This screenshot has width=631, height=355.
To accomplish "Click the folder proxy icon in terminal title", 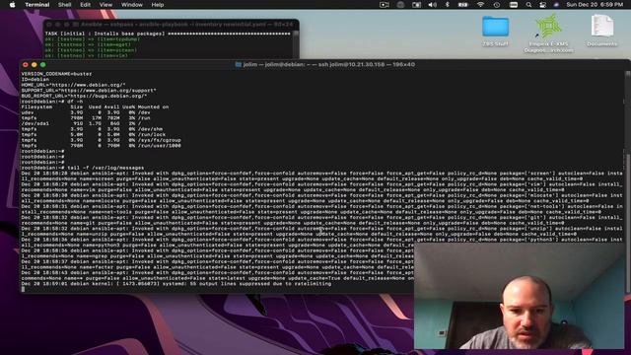I will pyautogui.click(x=239, y=64).
